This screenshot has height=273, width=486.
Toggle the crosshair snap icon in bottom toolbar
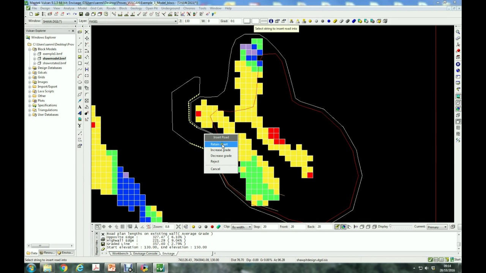click(110, 227)
